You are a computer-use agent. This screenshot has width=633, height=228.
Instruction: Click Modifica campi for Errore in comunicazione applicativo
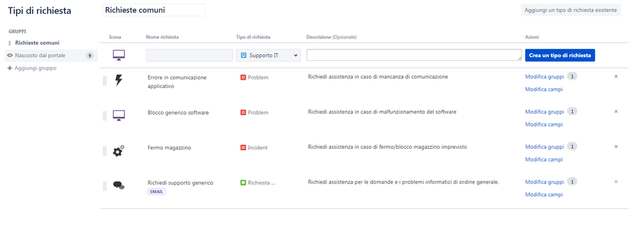pos(544,89)
